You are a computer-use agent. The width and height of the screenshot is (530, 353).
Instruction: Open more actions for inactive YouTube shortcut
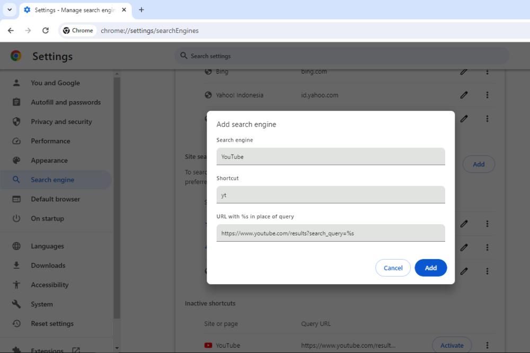click(487, 345)
